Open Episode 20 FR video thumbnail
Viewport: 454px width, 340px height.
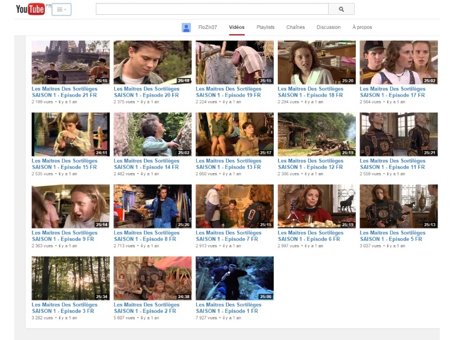pyautogui.click(x=153, y=63)
